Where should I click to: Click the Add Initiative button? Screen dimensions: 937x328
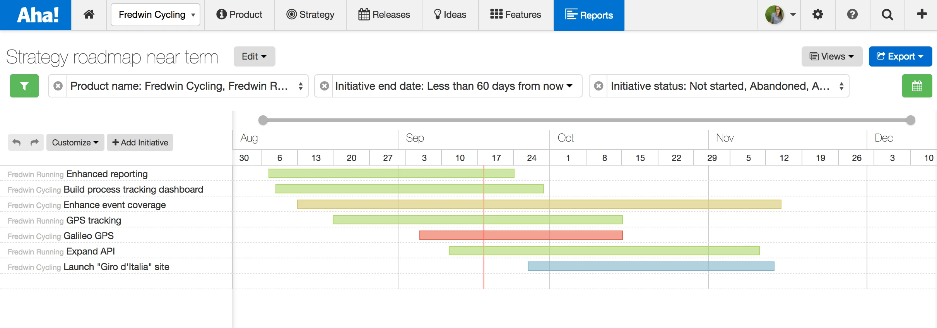tap(140, 142)
